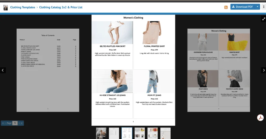Click the 'FLORAL PRINTED SKIRT' title
Viewport: 266px width, 139px height.
pyautogui.click(x=154, y=46)
